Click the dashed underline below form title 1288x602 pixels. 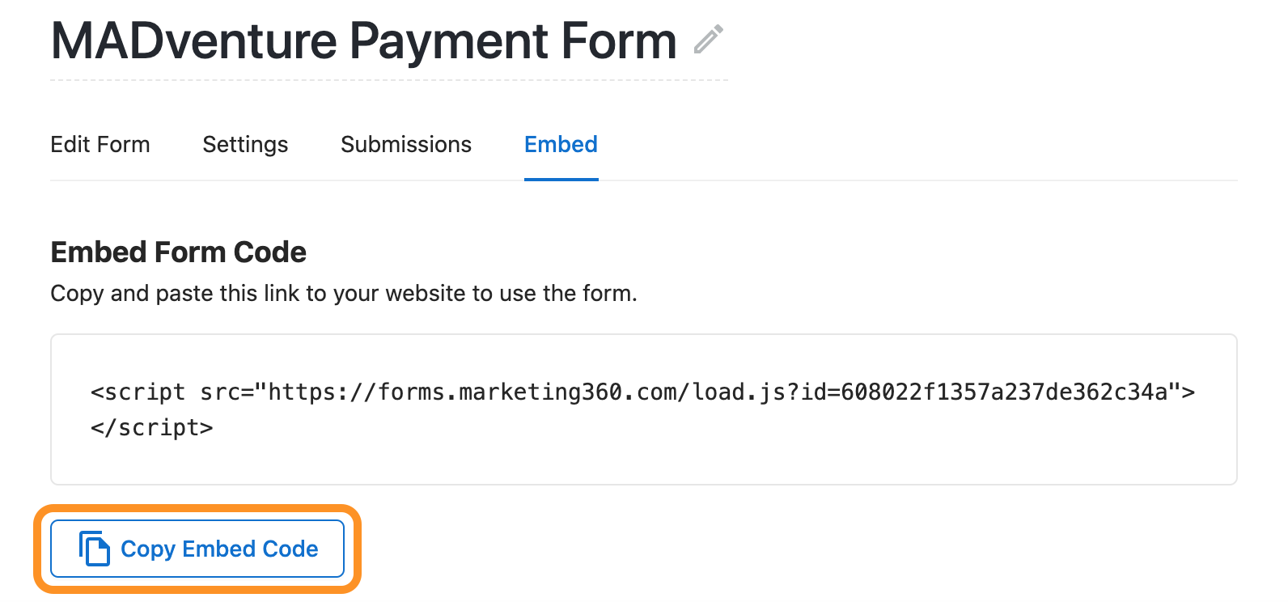pyautogui.click(x=389, y=80)
